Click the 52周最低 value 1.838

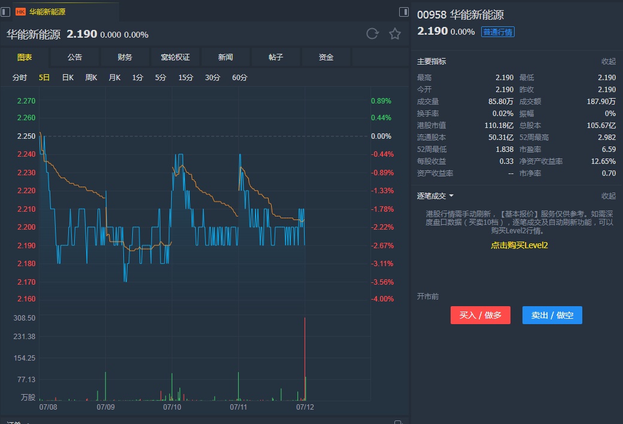click(505, 150)
